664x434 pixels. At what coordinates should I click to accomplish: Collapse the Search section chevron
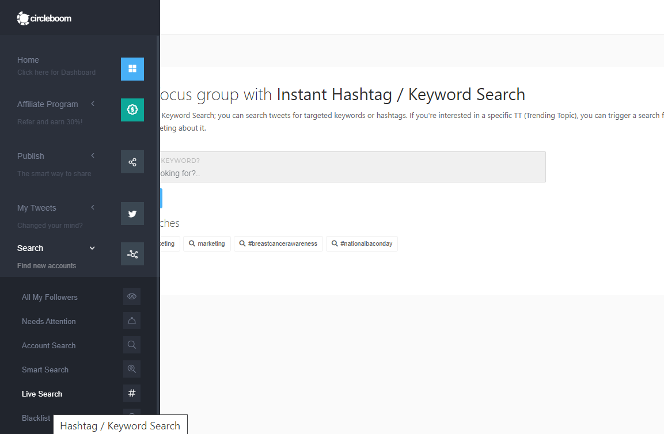(x=92, y=248)
